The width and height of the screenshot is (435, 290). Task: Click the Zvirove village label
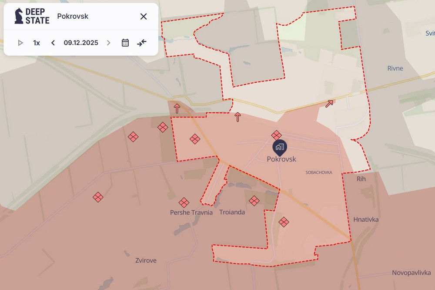146,260
